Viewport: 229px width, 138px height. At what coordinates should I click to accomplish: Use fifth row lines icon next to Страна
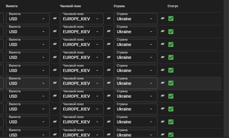point(163,70)
